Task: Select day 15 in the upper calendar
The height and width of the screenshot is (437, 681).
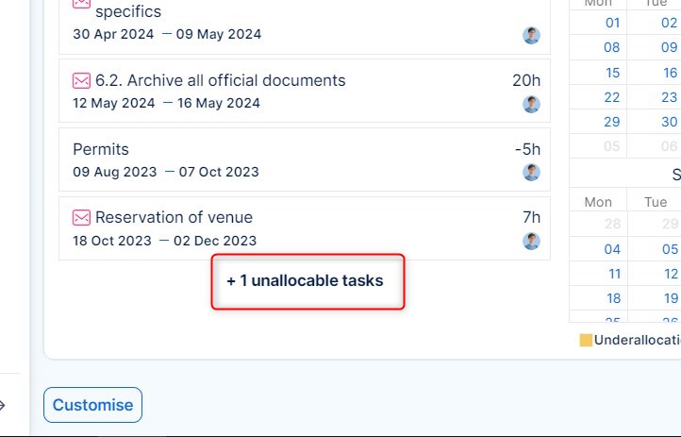Action: point(613,73)
